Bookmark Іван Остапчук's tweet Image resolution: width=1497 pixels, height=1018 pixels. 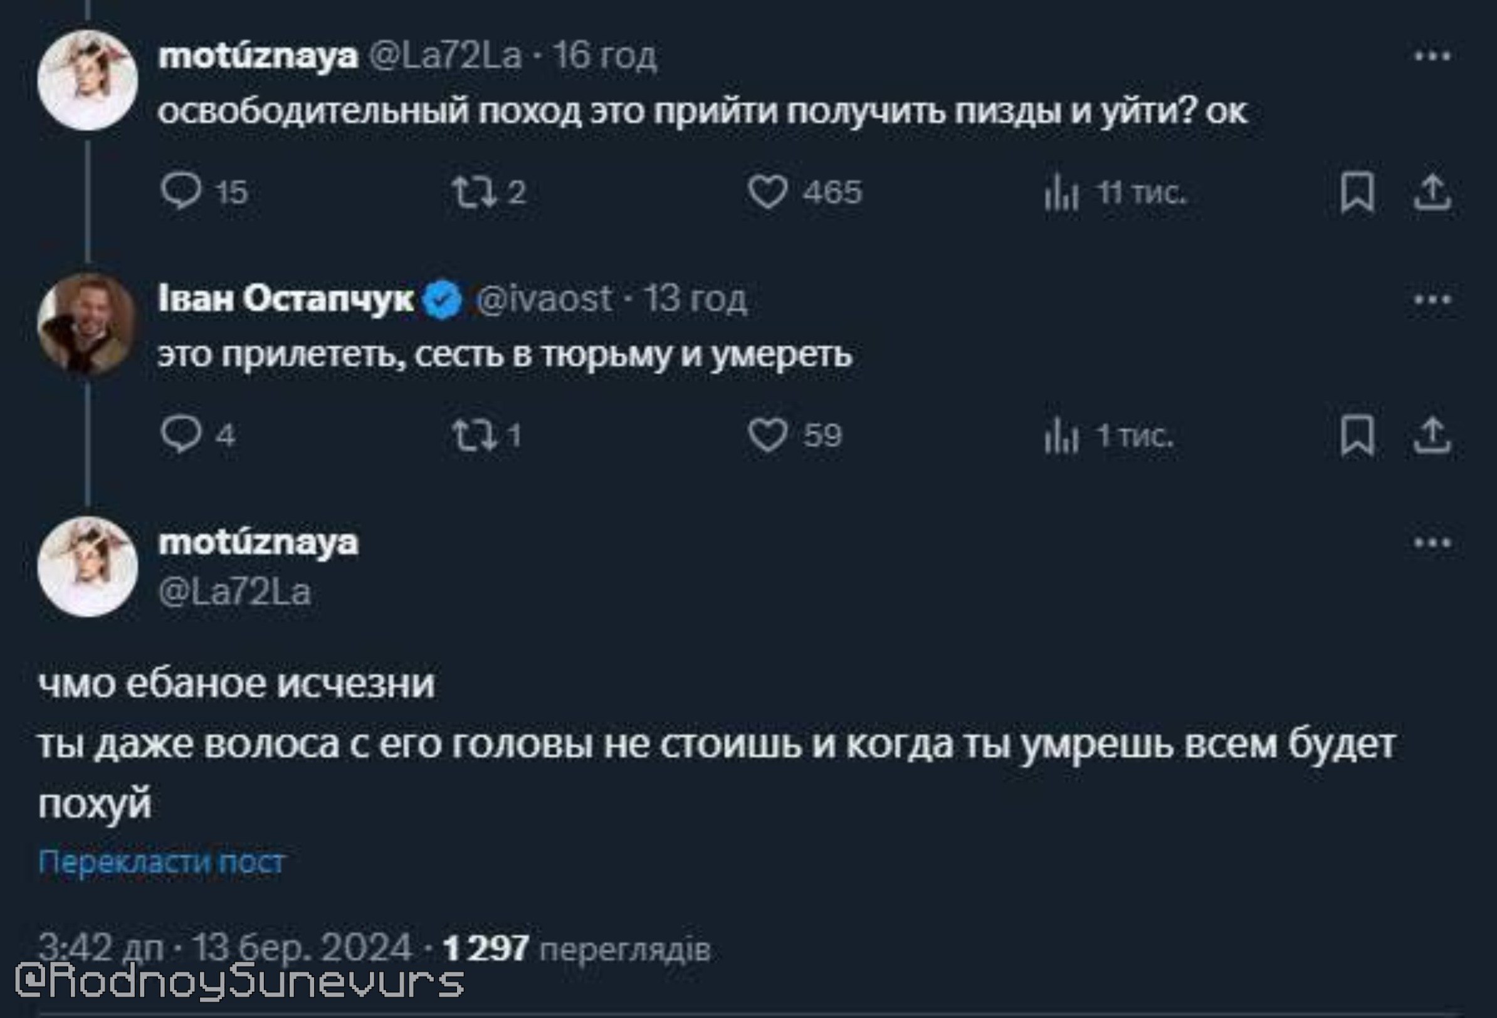(1357, 436)
